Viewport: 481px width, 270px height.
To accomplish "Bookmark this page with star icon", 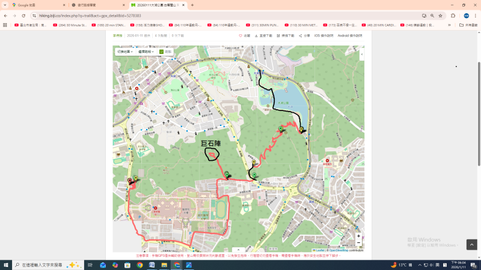I will (440, 16).
